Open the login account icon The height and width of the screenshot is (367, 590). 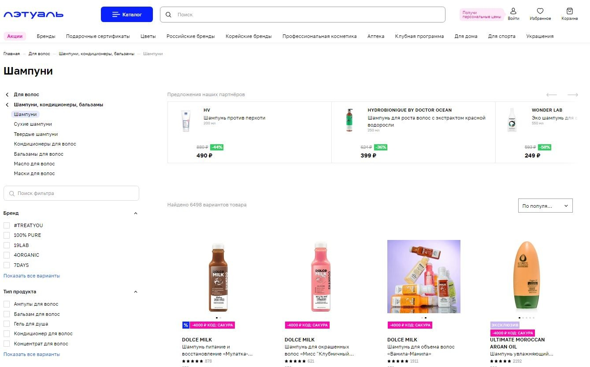513,11
